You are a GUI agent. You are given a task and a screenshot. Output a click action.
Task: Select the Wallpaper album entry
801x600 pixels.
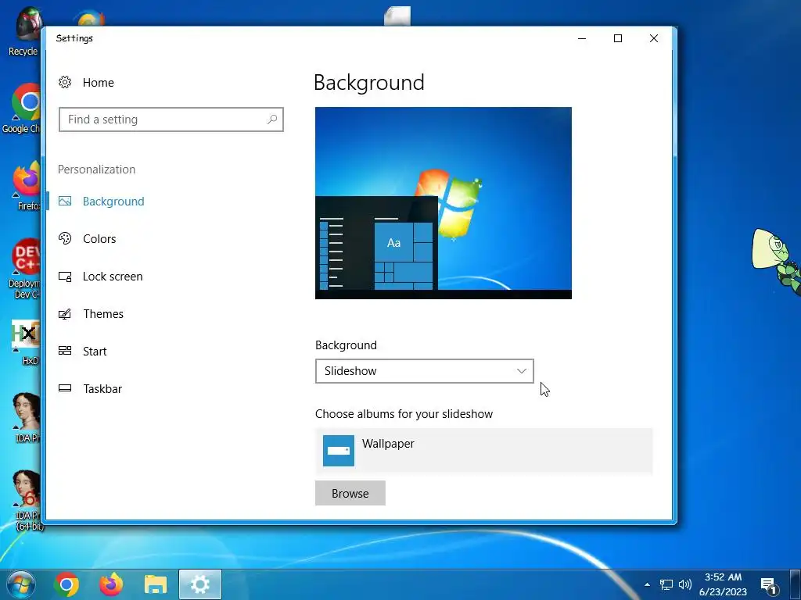483,451
